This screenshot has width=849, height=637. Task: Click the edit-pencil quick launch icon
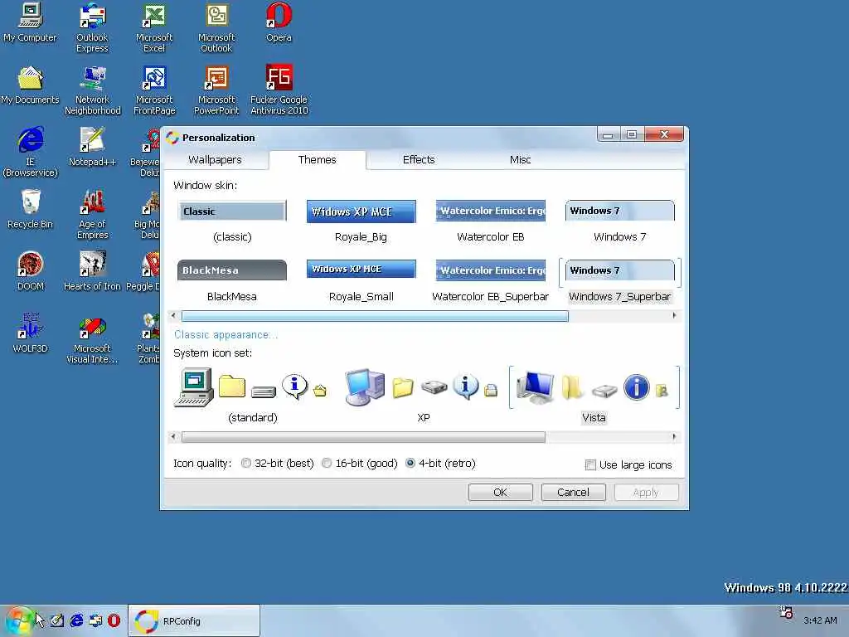tap(57, 620)
